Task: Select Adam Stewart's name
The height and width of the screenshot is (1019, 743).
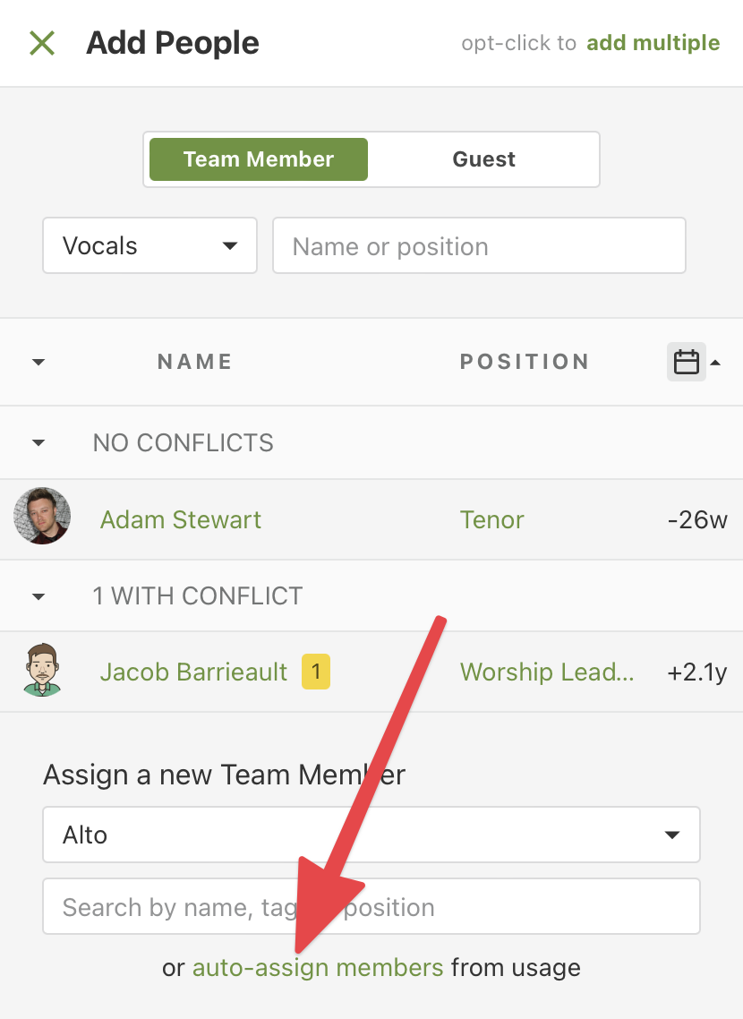Action: (181, 519)
